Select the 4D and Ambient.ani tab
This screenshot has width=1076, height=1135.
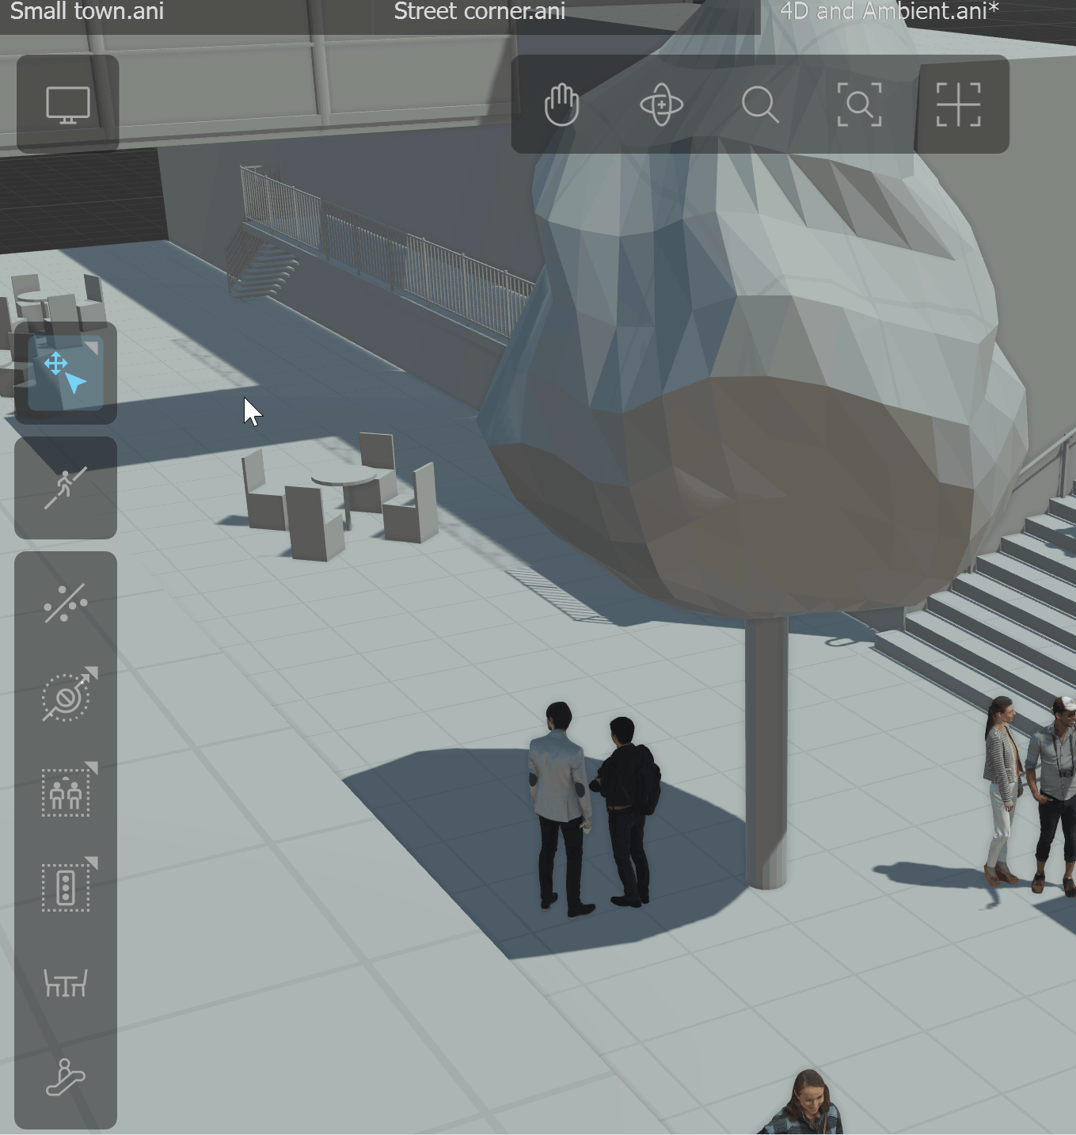point(890,11)
